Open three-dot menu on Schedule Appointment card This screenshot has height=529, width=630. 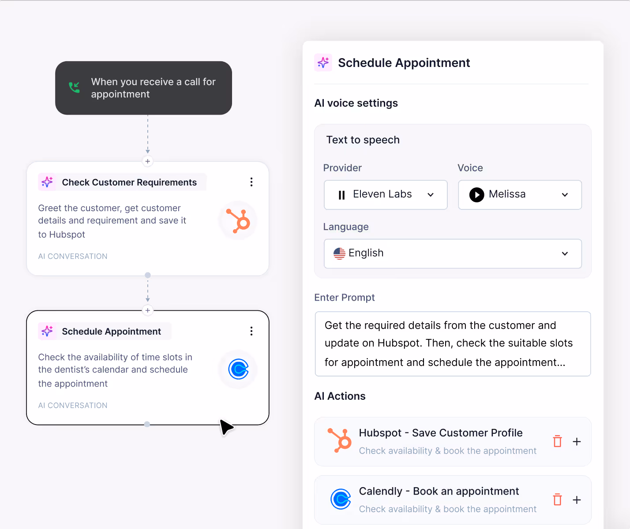251,331
